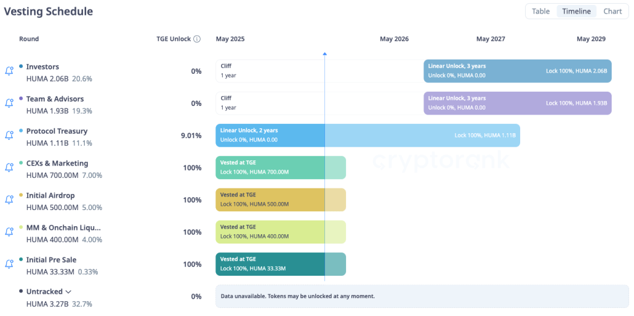Open the Chart view tab
634x316 pixels.
[612, 11]
